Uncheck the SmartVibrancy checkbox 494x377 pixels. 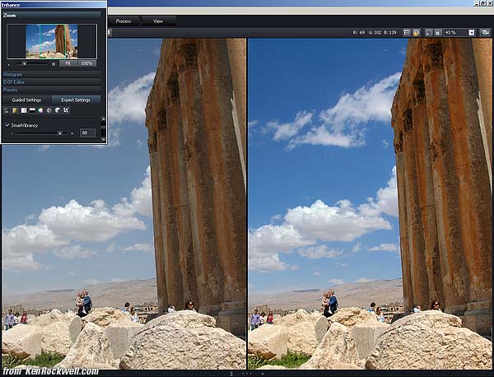point(7,125)
